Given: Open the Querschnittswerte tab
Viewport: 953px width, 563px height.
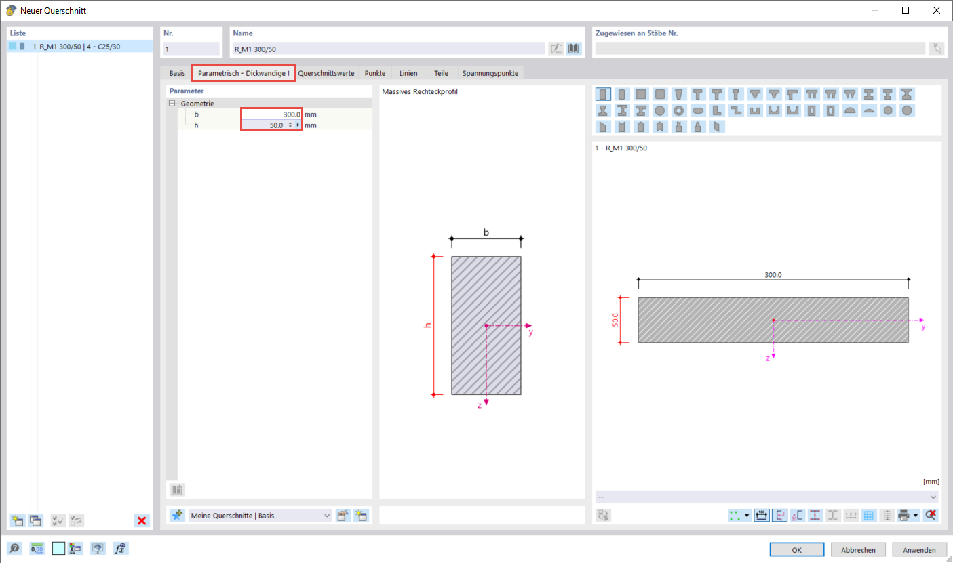Looking at the screenshot, I should pos(326,72).
